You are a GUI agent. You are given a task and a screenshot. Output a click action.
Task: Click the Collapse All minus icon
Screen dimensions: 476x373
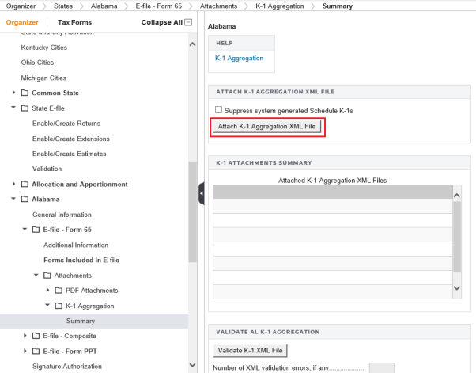pyautogui.click(x=187, y=22)
